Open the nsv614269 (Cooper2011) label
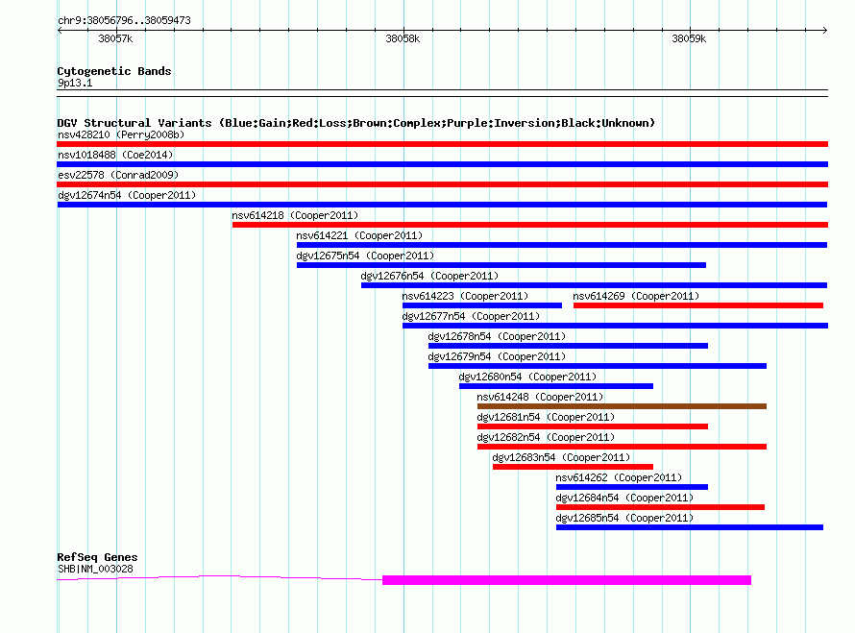 pyautogui.click(x=636, y=296)
